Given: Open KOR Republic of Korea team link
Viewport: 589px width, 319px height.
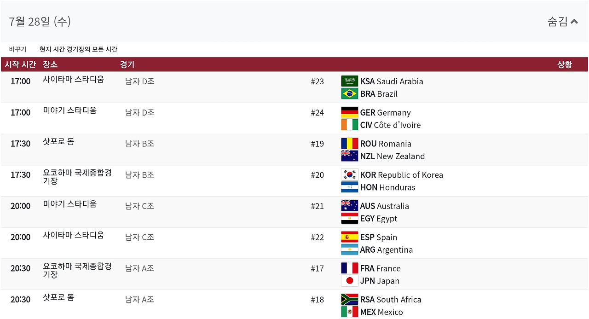Looking at the screenshot, I should [x=401, y=175].
